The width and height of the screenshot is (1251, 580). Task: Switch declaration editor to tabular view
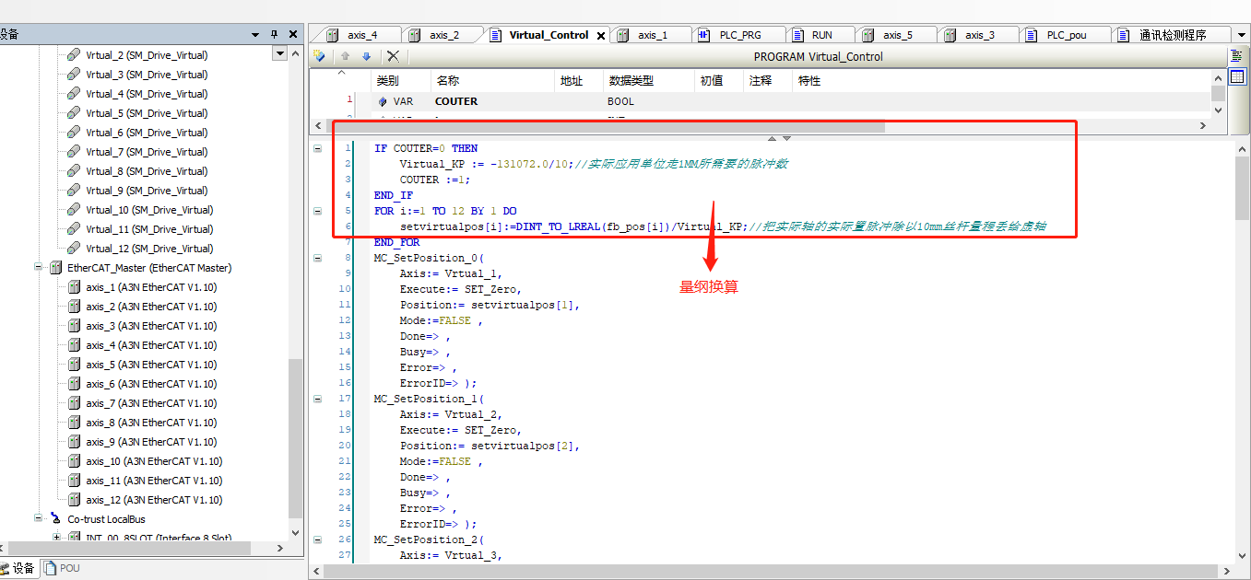1237,76
